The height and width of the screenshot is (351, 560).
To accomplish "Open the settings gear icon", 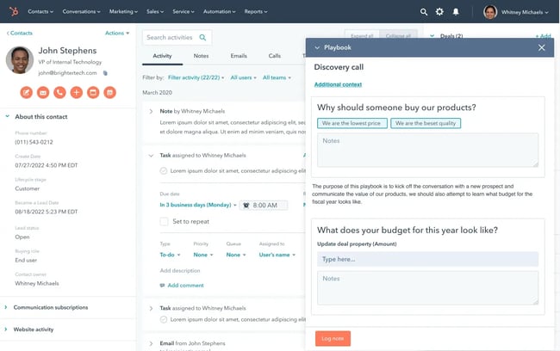I will 439,12.
